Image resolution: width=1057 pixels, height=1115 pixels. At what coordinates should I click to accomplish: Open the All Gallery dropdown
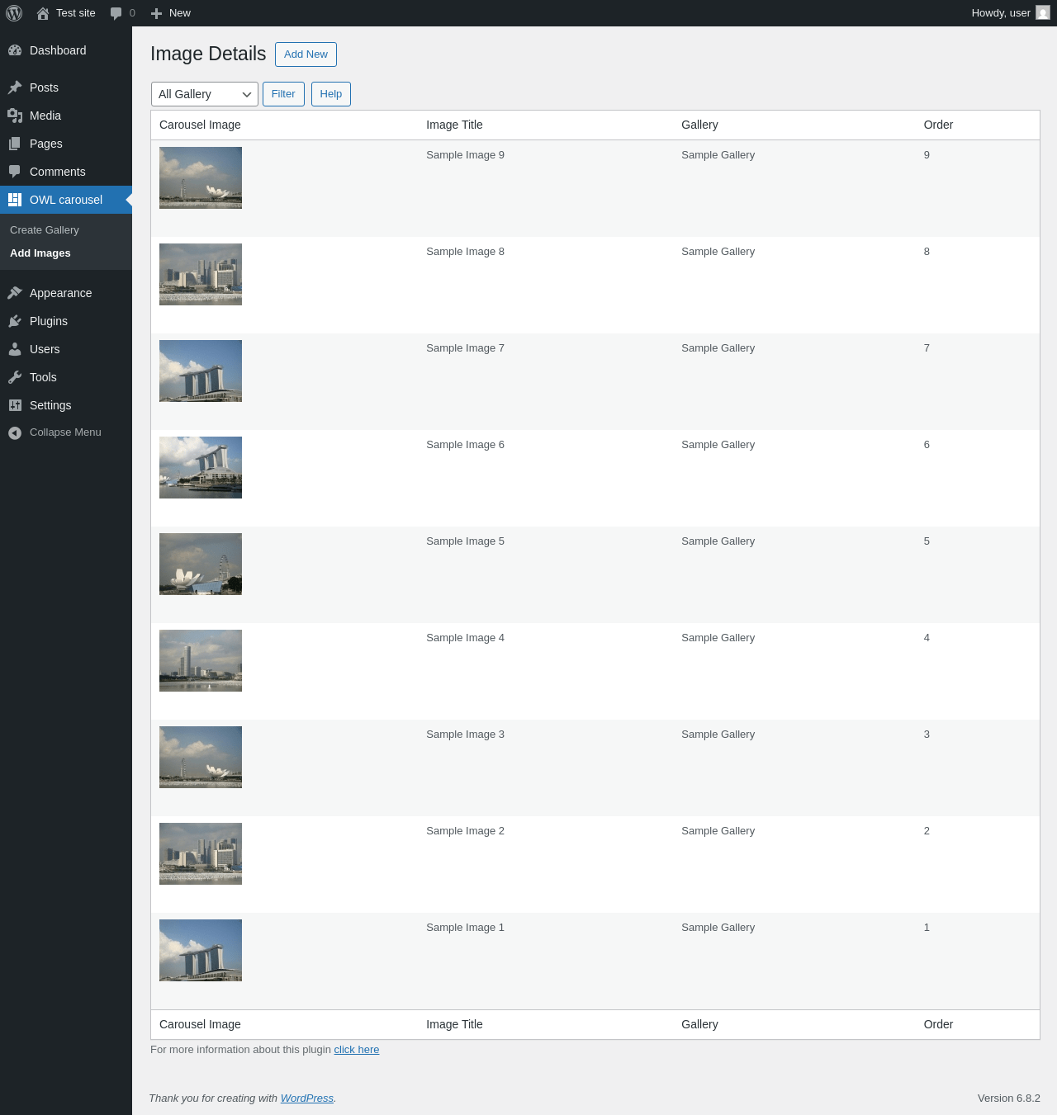(205, 94)
